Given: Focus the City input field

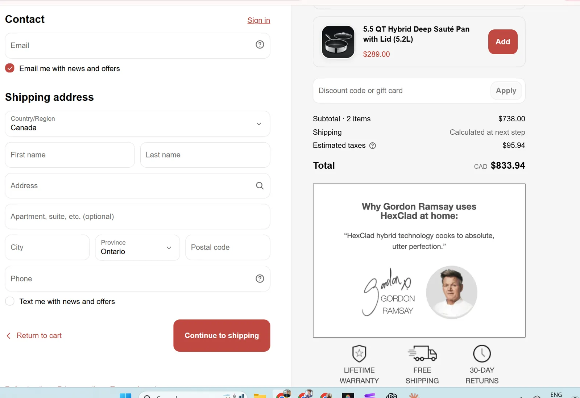Looking at the screenshot, I should pos(47,247).
